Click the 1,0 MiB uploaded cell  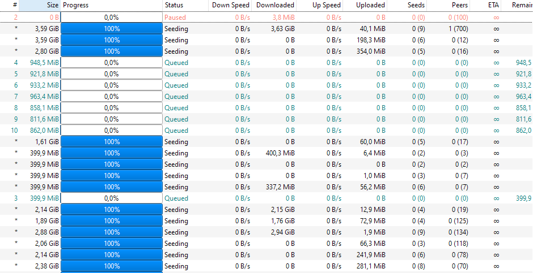point(374,175)
